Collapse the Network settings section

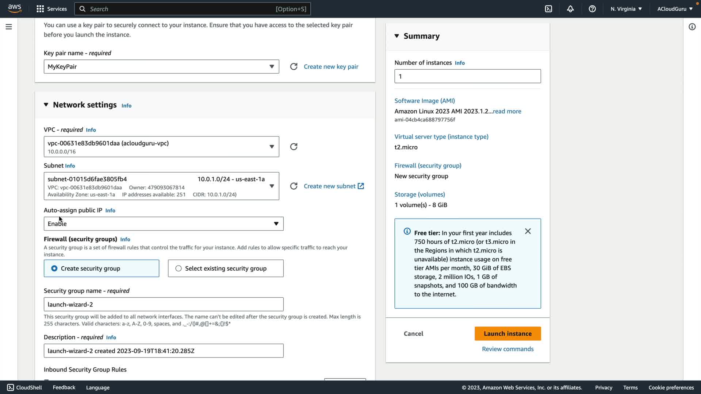[46, 105]
